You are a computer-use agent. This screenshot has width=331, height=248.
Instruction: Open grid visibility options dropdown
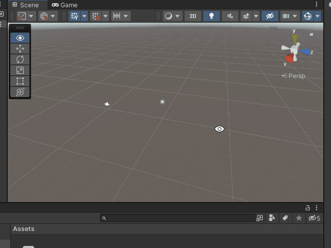(84, 16)
